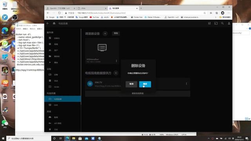Add this page to favorites with star
Image resolution: width=251 pixels, height=141 pixels.
pos(205,13)
